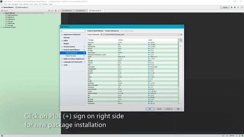Click the Cancel button in Settings

pos(159,109)
